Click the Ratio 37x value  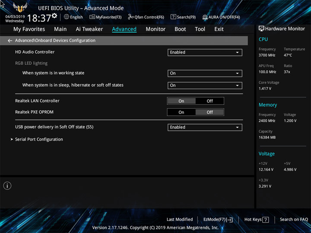click(287, 72)
